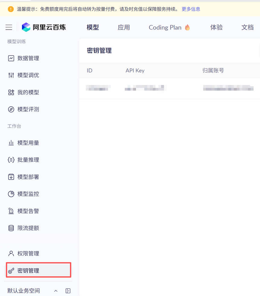
Task: Collapse the sidebar with panel icon
Action: [x=68, y=291]
